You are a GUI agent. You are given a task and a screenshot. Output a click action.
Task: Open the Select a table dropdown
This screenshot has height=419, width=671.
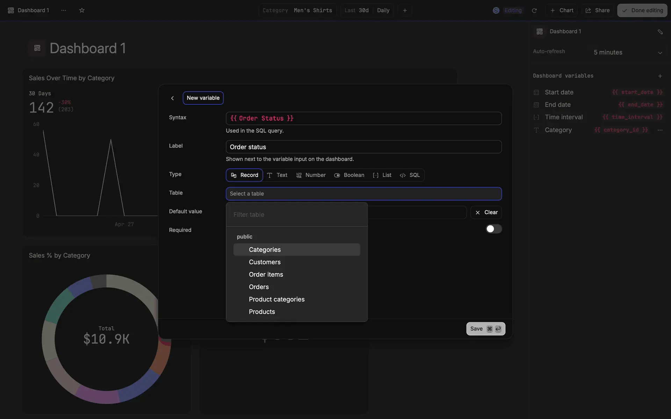tap(363, 194)
